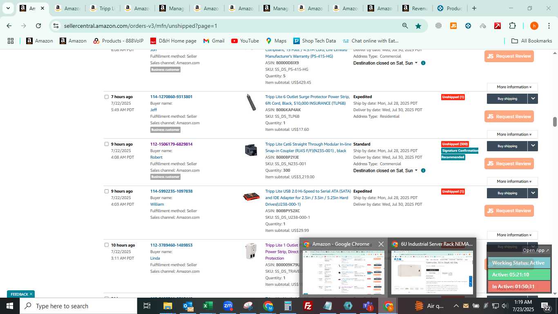View site information icon in address bar

click(x=56, y=26)
